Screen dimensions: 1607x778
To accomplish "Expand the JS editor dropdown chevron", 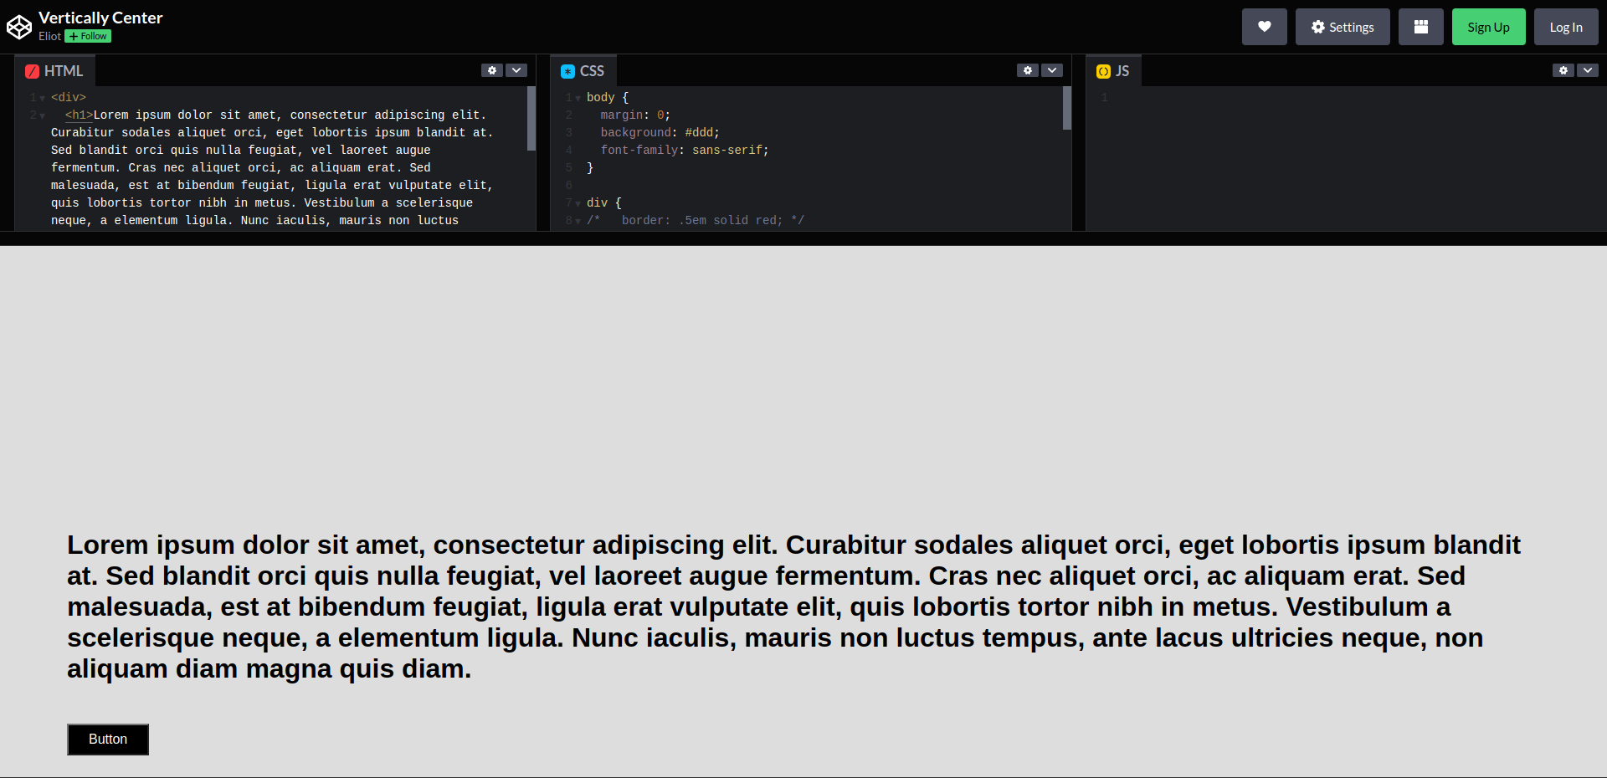I will [1588, 70].
